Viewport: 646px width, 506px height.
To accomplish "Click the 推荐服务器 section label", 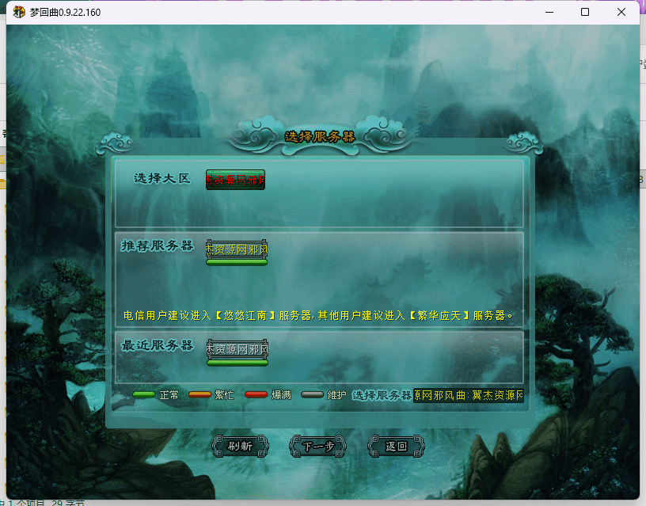I will point(157,246).
